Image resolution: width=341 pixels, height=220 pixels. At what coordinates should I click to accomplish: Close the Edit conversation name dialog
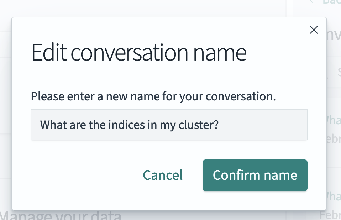tap(314, 30)
